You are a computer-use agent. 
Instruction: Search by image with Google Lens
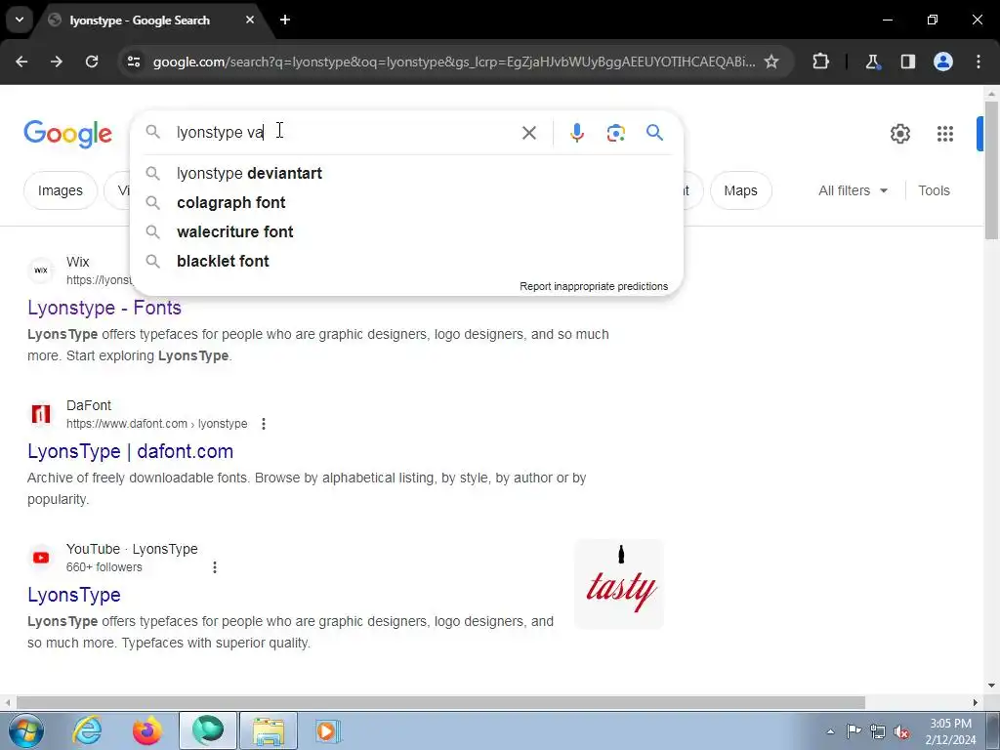(x=615, y=133)
